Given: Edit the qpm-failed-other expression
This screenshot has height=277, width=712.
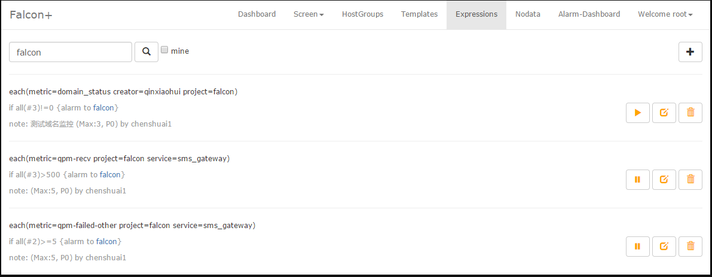Looking at the screenshot, I should [664, 246].
